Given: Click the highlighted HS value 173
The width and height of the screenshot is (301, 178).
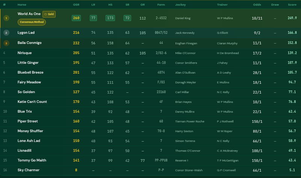Looking at the screenshot, I should click(110, 18).
